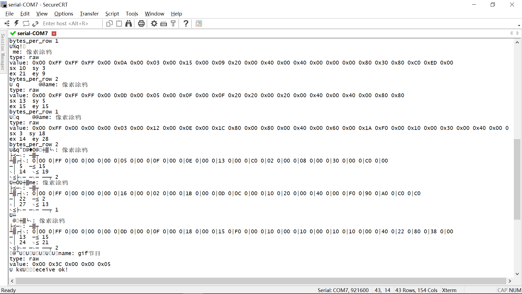Click the Find binoculars icon
522x294 pixels.
click(x=129, y=24)
